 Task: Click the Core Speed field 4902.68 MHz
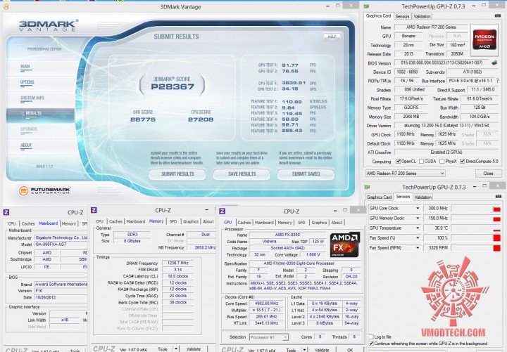coord(266,304)
